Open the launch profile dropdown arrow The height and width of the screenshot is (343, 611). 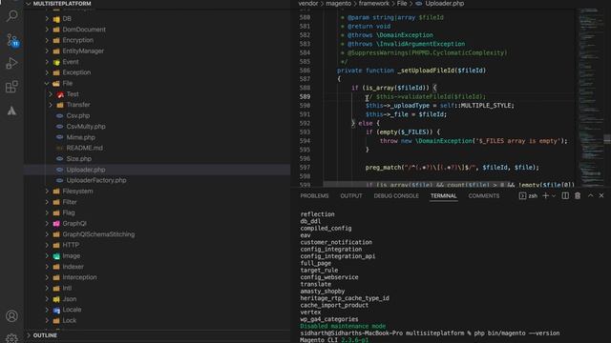point(554,196)
